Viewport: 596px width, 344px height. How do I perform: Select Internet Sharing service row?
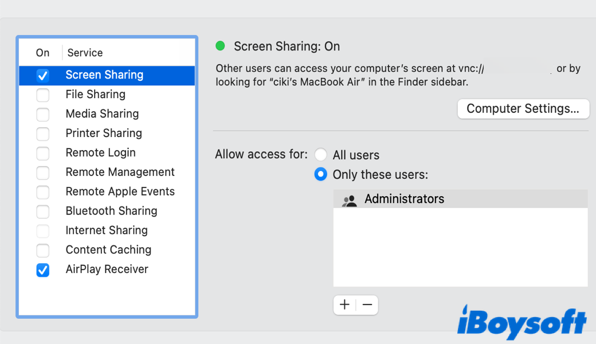(107, 230)
